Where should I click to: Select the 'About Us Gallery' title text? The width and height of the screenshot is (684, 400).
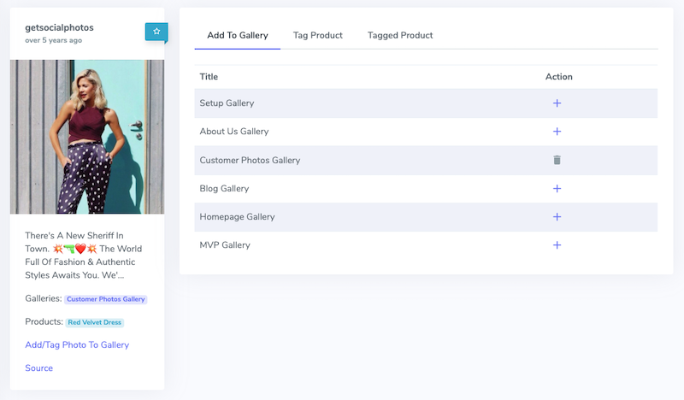[234, 132]
